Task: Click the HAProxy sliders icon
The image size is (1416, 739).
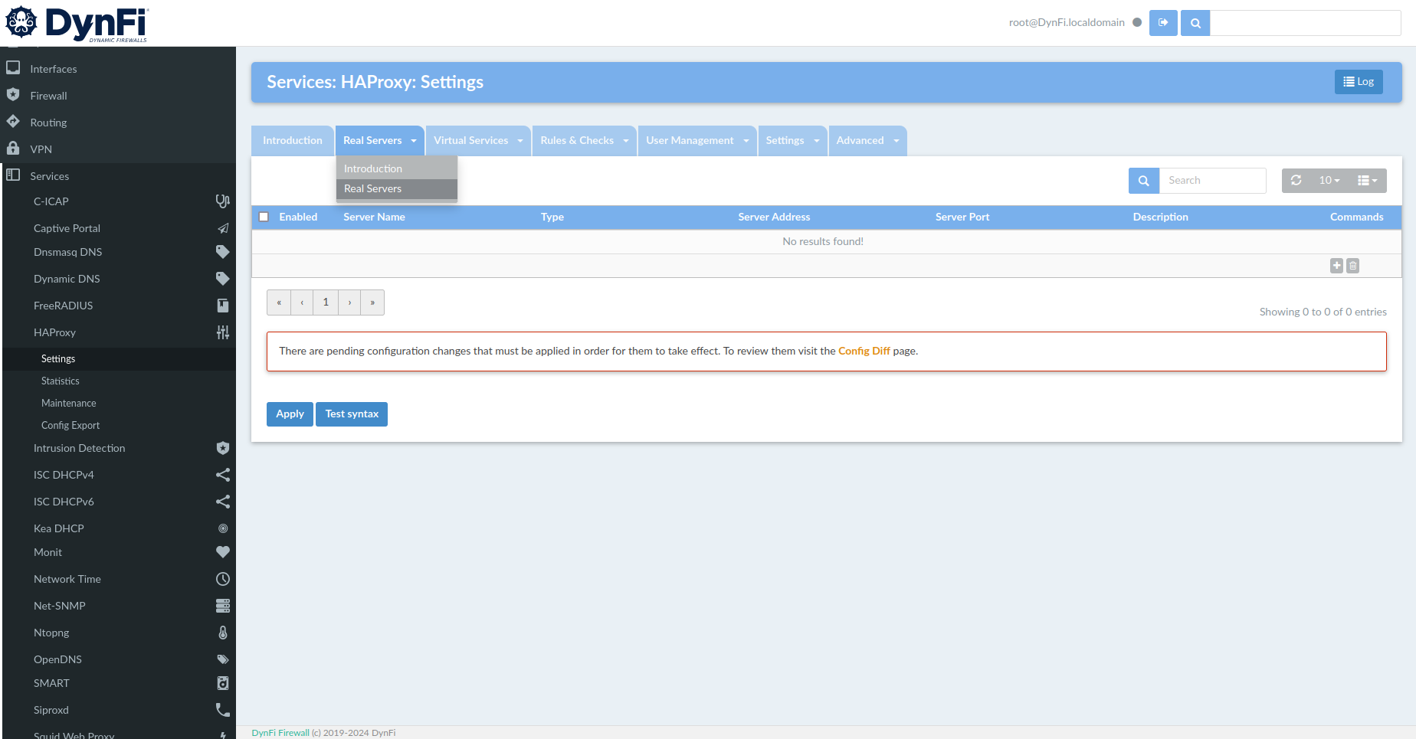Action: [222, 332]
